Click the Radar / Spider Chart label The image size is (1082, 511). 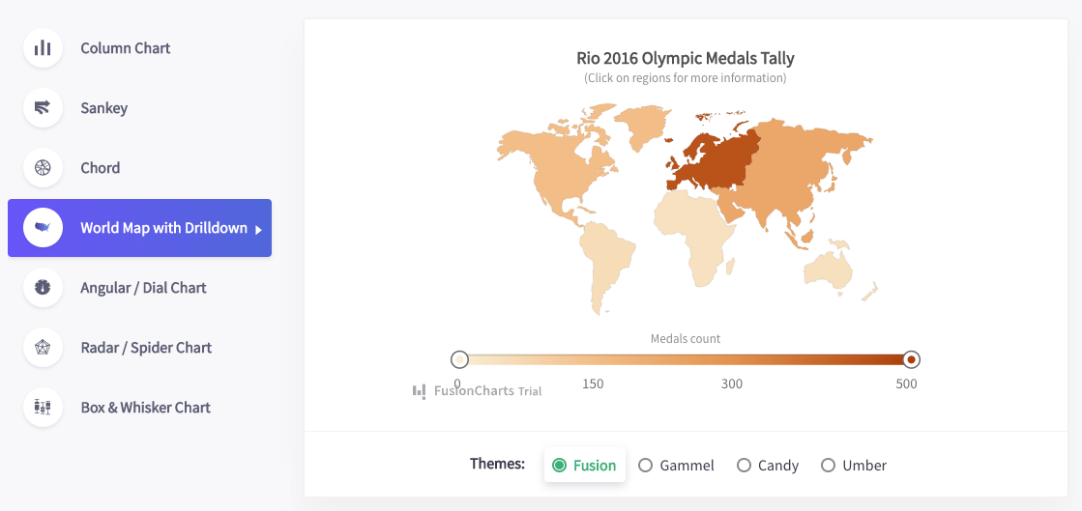click(x=146, y=348)
